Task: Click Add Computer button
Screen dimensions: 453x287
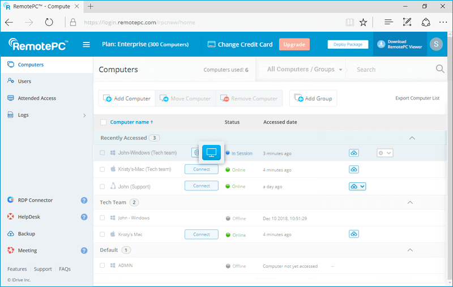Action: (126, 98)
